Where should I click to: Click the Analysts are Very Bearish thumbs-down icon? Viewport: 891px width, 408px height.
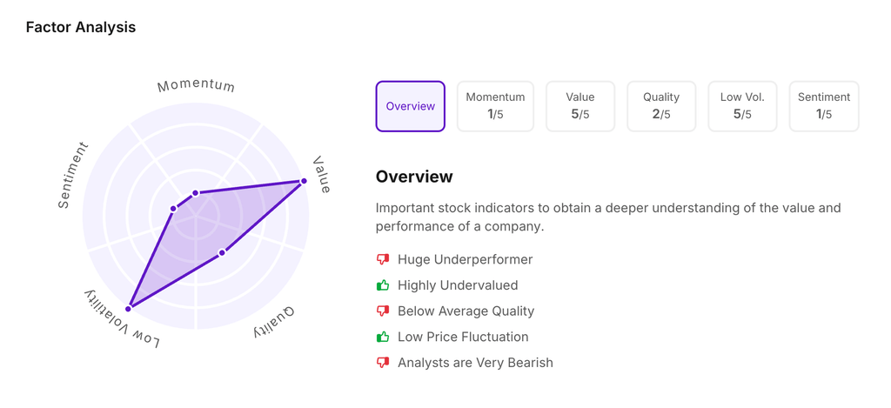pyautogui.click(x=383, y=363)
